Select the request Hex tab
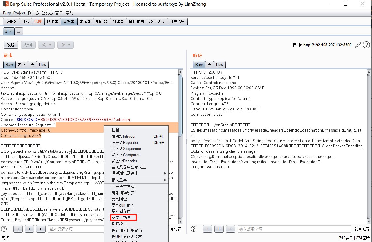372x242 pixels. point(43,64)
